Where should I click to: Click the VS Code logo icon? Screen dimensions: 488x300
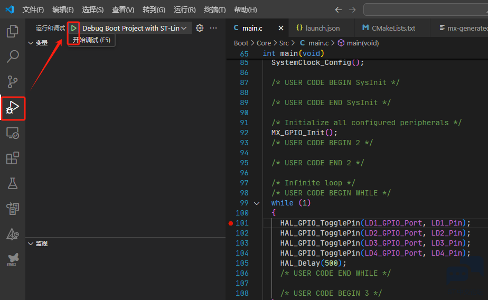10,10
